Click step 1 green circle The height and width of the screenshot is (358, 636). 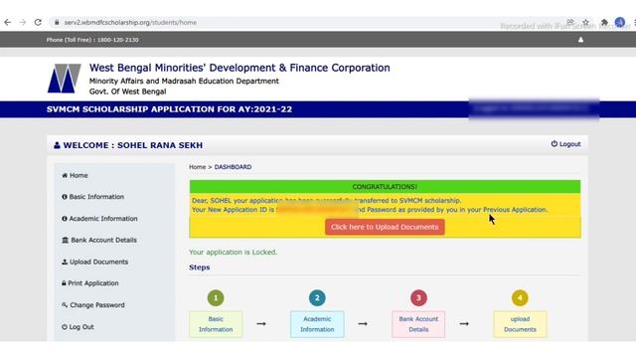(x=216, y=298)
